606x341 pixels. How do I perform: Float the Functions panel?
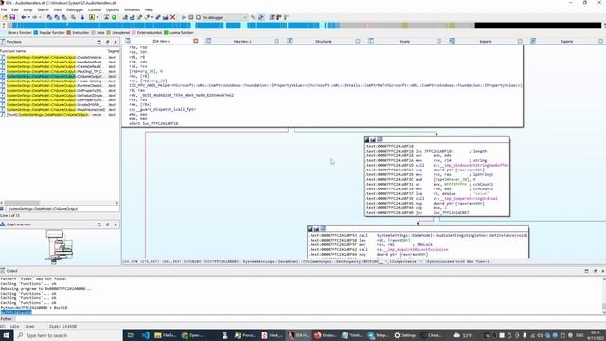pyautogui.click(x=107, y=42)
